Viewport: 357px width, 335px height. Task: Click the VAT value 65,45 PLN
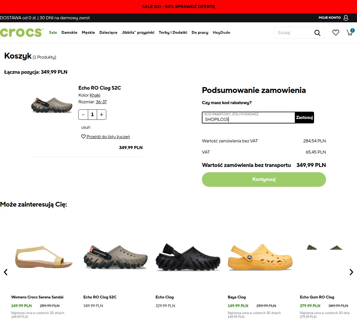tap(316, 152)
